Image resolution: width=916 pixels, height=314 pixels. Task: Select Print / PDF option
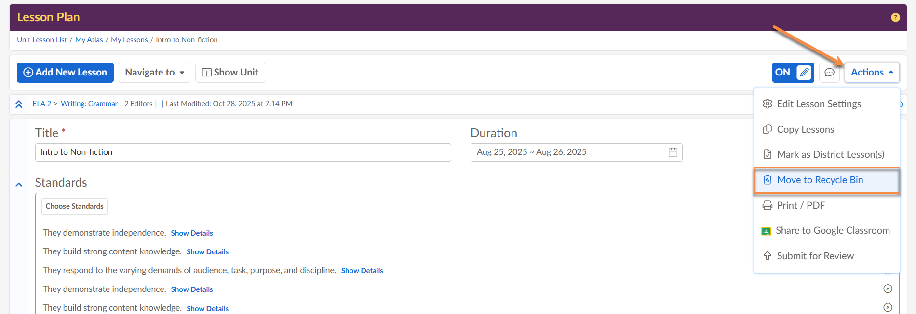click(800, 206)
